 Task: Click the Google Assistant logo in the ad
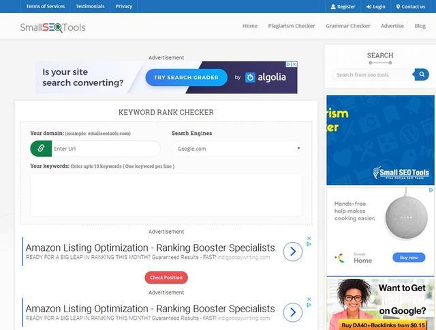coord(339,258)
